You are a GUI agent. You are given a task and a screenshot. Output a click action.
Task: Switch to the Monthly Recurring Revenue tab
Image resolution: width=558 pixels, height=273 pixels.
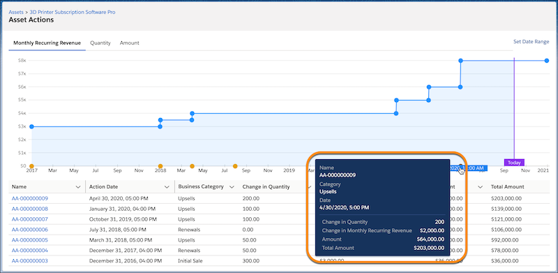pos(47,43)
